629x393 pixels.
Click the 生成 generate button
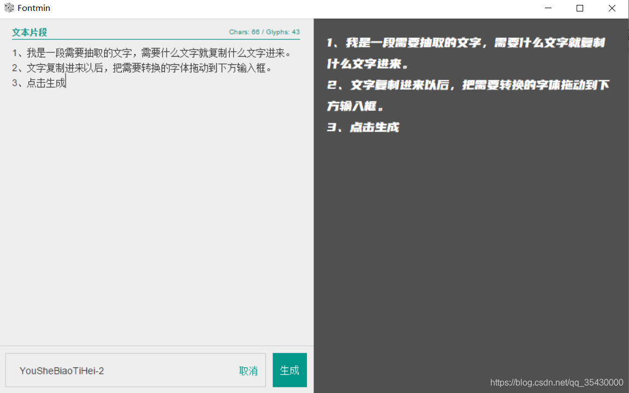289,370
